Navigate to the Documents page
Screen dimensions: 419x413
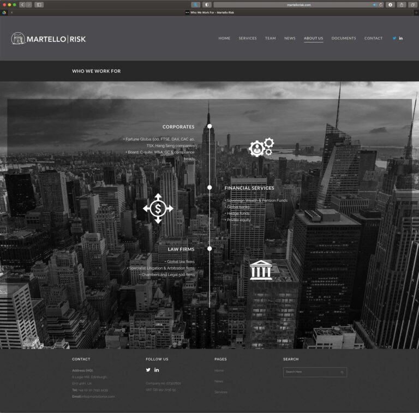click(x=343, y=38)
